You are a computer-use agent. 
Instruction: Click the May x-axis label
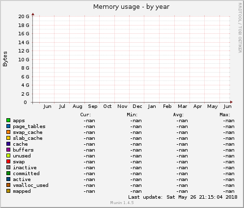(x=213, y=106)
